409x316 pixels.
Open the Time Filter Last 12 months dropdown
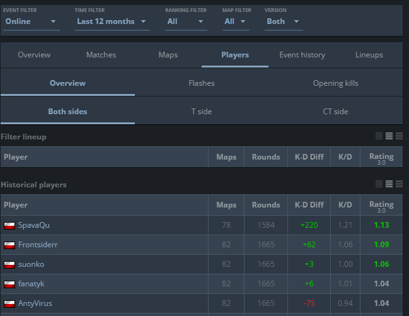(112, 21)
